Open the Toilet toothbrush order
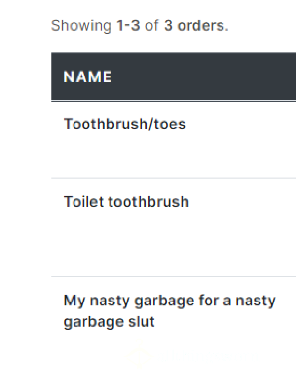 126,201
